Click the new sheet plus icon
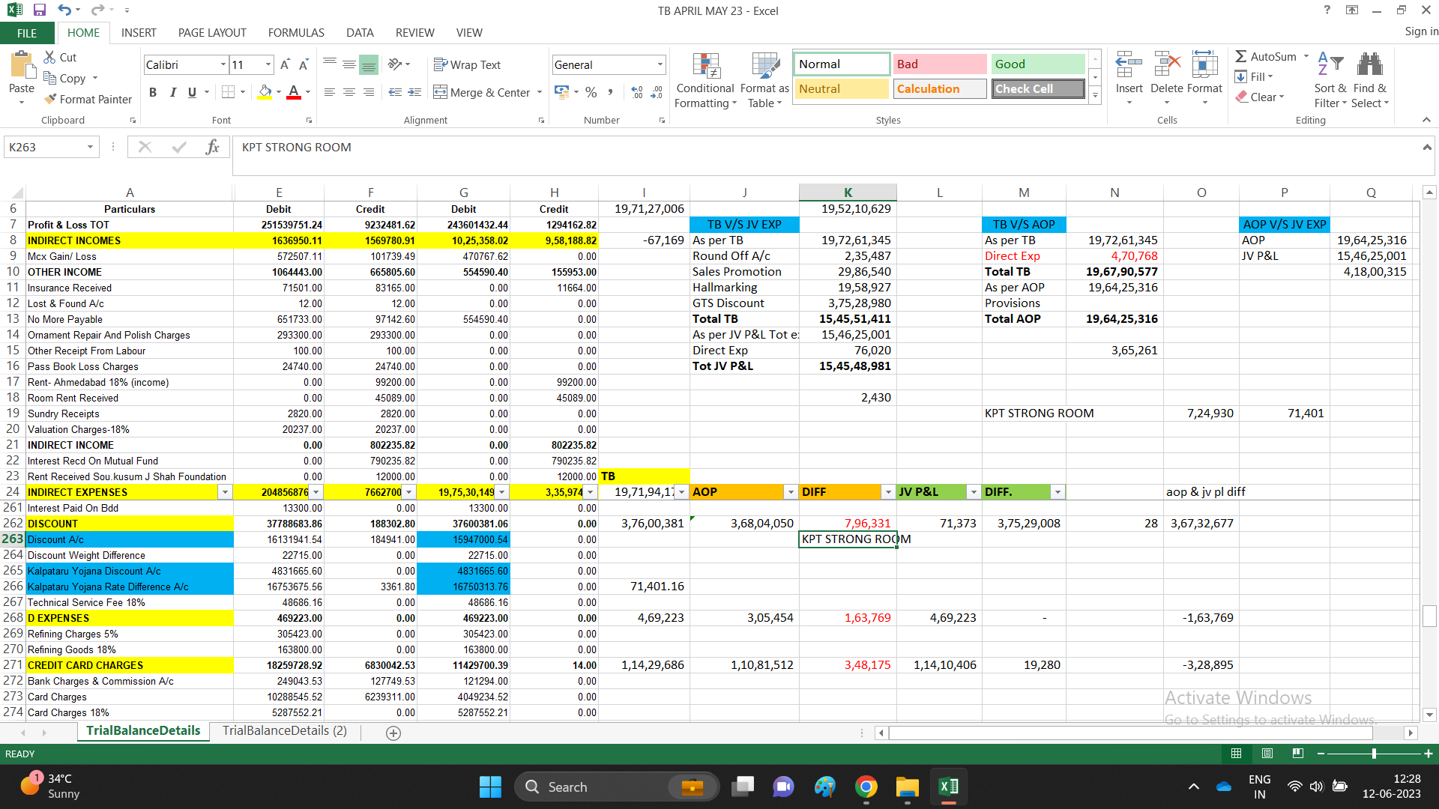This screenshot has width=1439, height=809. 393,733
